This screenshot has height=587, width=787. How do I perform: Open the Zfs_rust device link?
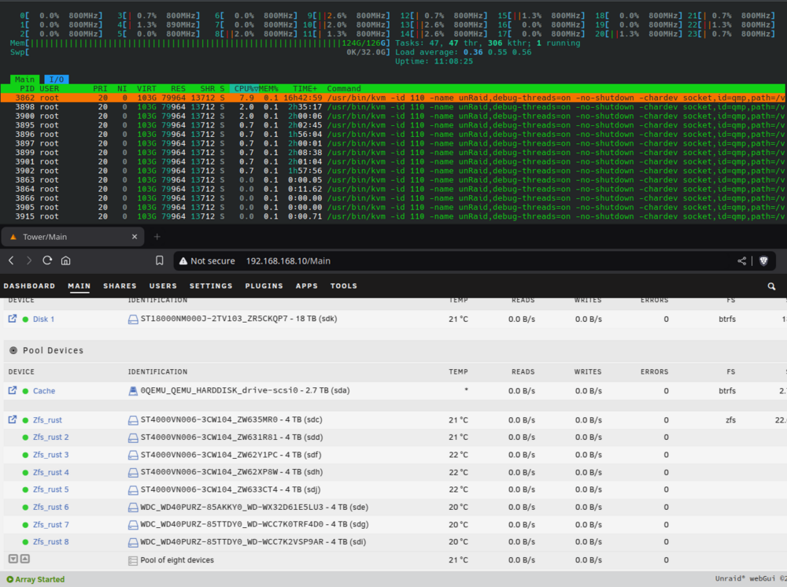click(48, 420)
